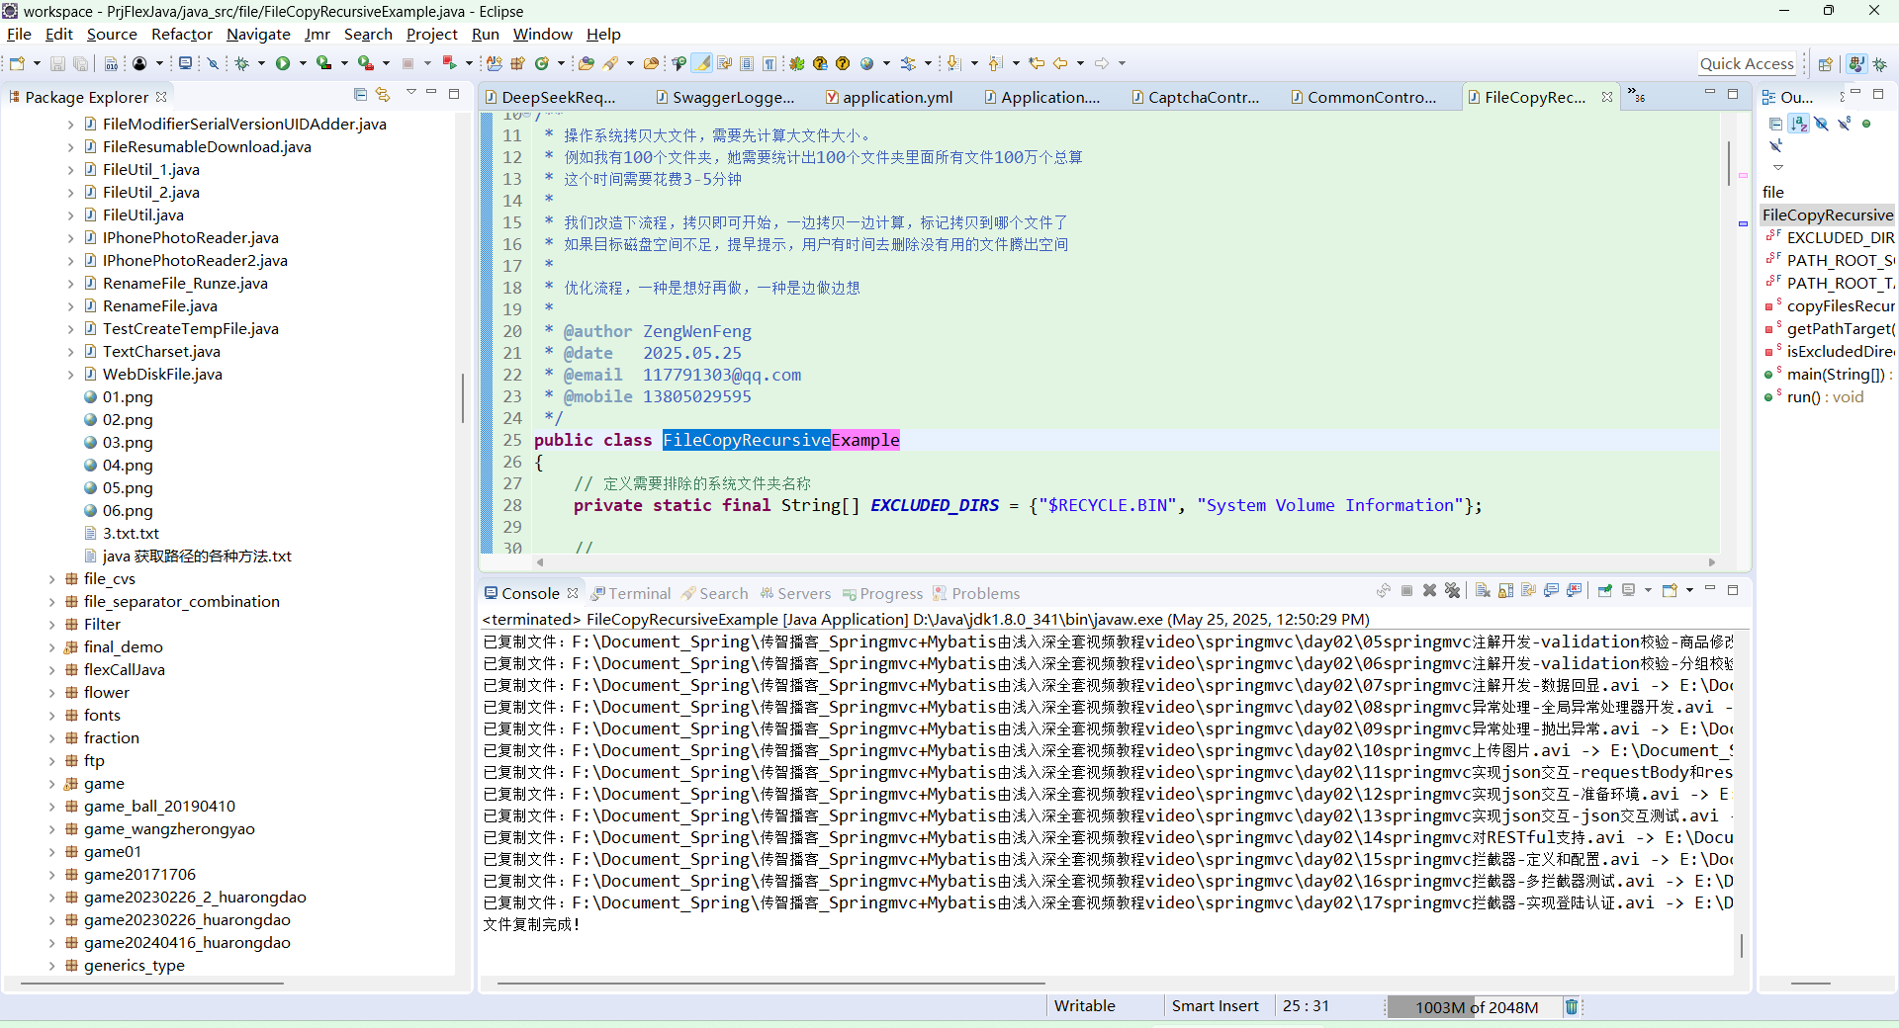Show the hidden editor tabs list

pos(1637,96)
